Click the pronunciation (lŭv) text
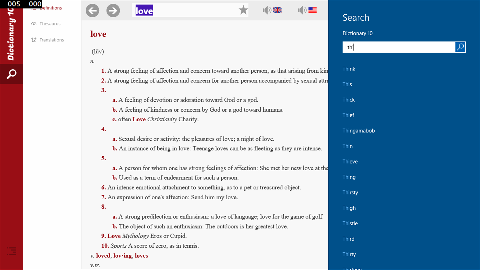Screen dimensions: 480x270 (x=98, y=52)
